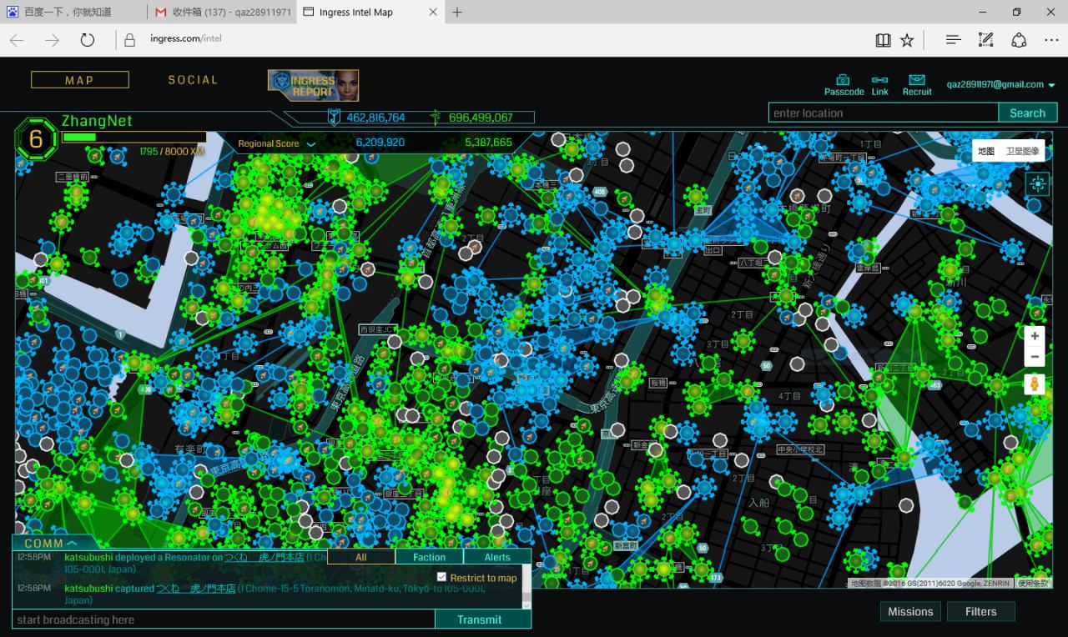The height and width of the screenshot is (637, 1068).
Task: Click the site lock icon
Action: pyautogui.click(x=129, y=40)
